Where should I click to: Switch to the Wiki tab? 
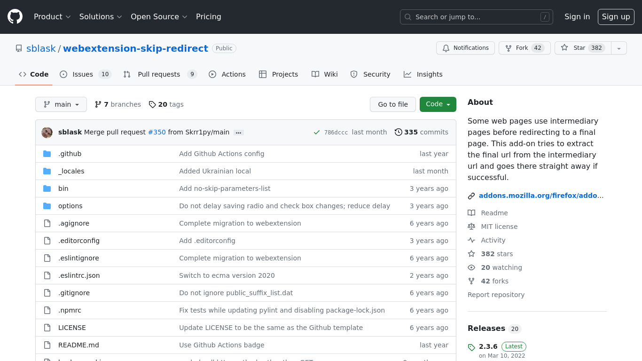pyautogui.click(x=325, y=74)
